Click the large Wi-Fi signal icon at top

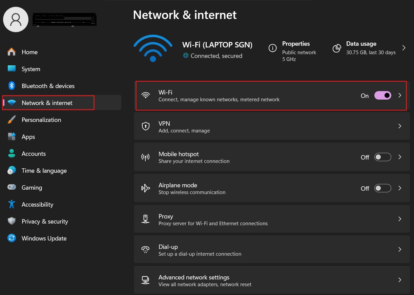(x=153, y=48)
